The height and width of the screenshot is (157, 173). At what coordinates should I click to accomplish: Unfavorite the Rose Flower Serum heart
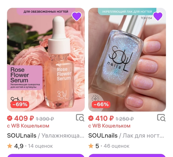click(77, 16)
